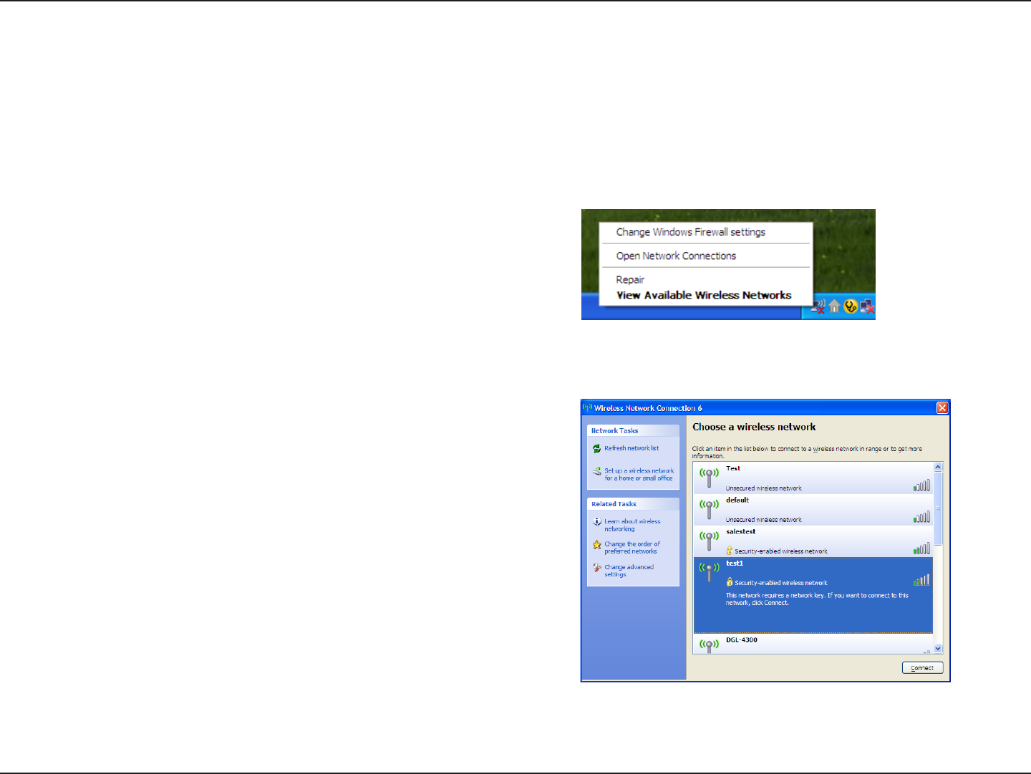Close the Wireless Network Connection 6 window
1031x774 pixels.
coord(942,407)
